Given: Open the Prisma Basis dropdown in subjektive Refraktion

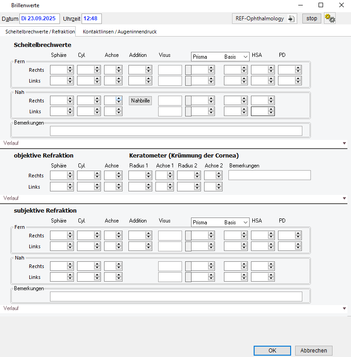Looking at the screenshot, I should click(x=220, y=223).
